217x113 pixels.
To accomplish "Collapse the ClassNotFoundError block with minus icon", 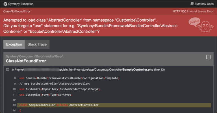I will 208,57.
